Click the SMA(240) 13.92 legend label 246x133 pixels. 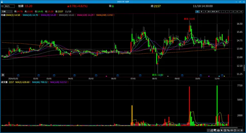pos(105,15)
